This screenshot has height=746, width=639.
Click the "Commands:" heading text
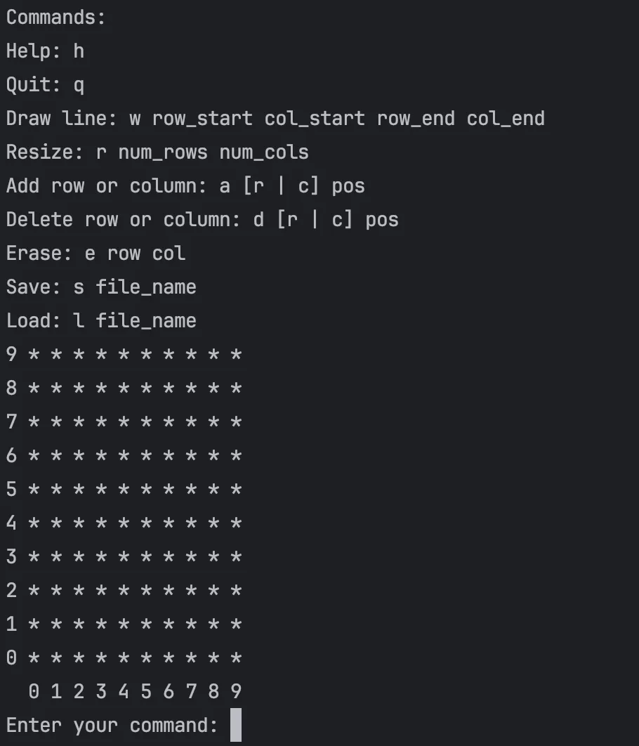coord(56,18)
